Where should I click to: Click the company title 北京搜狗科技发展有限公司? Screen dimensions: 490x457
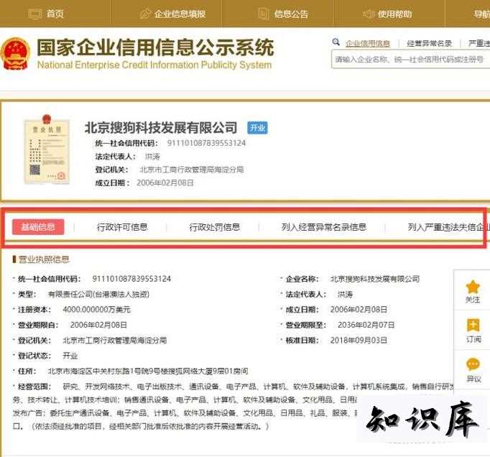tap(161, 127)
